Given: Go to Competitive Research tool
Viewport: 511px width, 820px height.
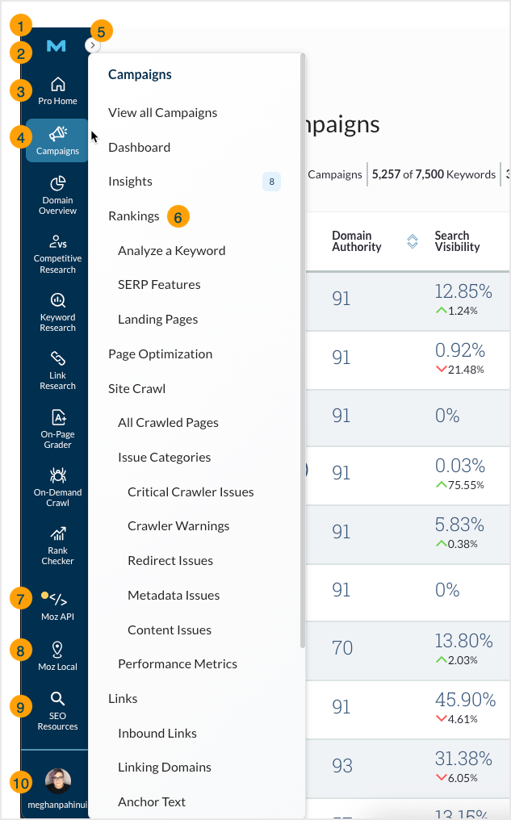Looking at the screenshot, I should tap(57, 253).
